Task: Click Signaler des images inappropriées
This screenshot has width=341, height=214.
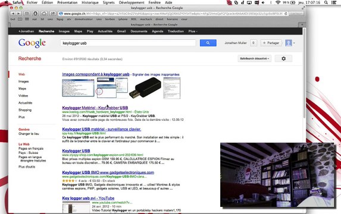Action: 156,74
